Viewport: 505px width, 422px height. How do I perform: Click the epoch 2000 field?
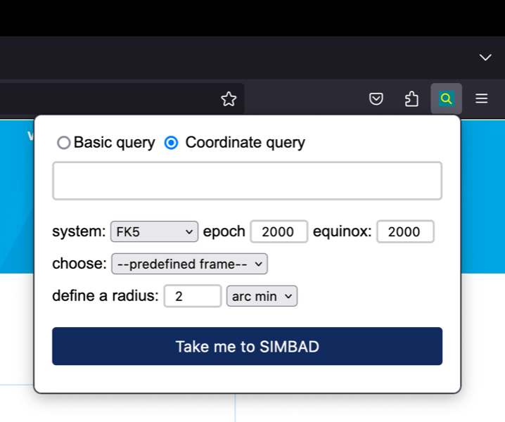pyautogui.click(x=279, y=231)
